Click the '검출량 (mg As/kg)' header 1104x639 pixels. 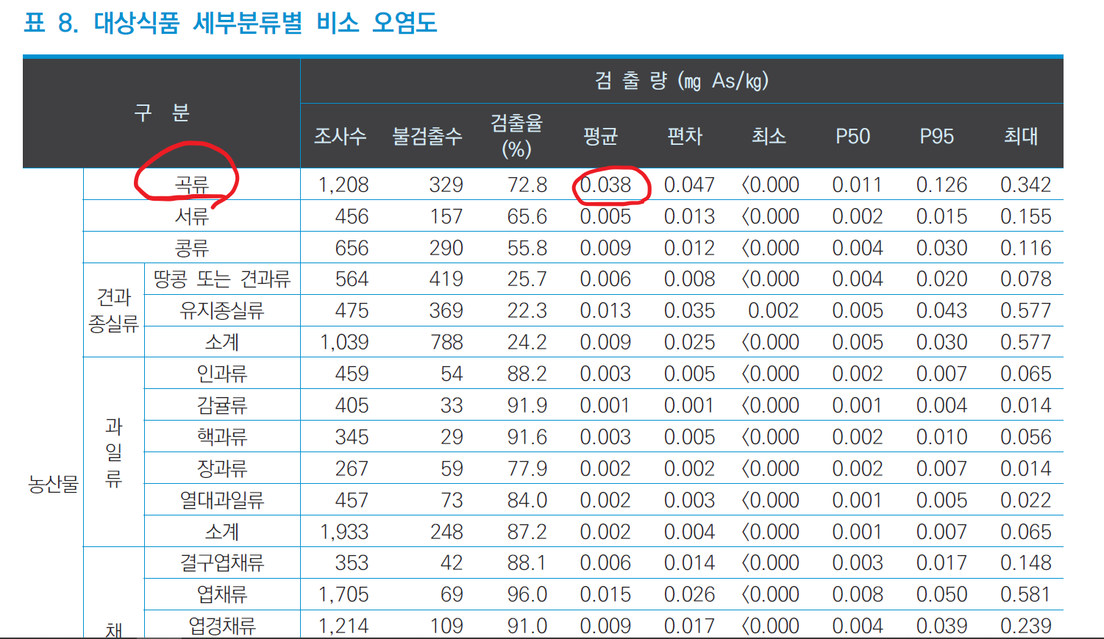point(682,80)
